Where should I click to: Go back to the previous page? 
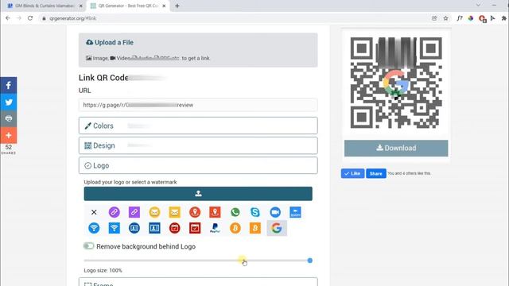[x=8, y=18]
